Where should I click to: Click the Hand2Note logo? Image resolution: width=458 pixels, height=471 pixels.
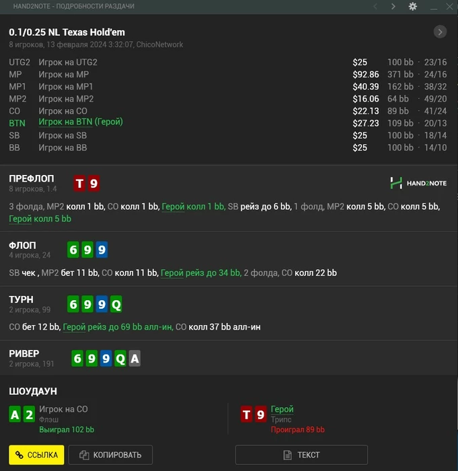(x=418, y=183)
